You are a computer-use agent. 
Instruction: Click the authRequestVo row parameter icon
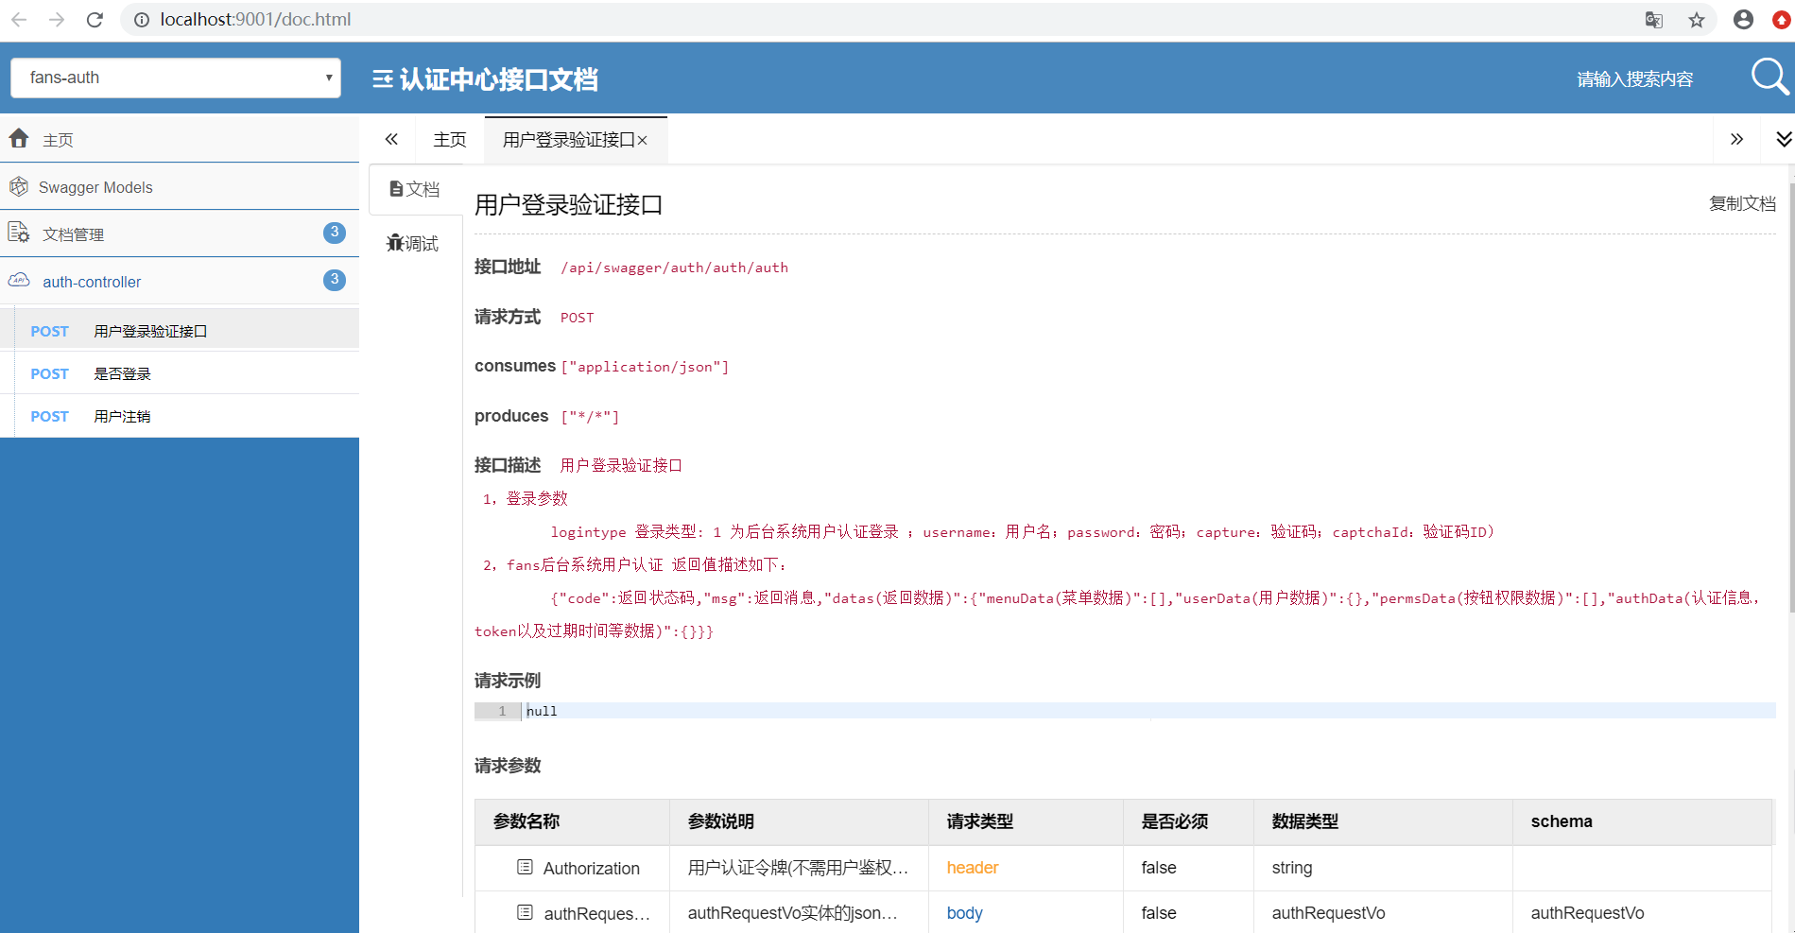tap(525, 912)
